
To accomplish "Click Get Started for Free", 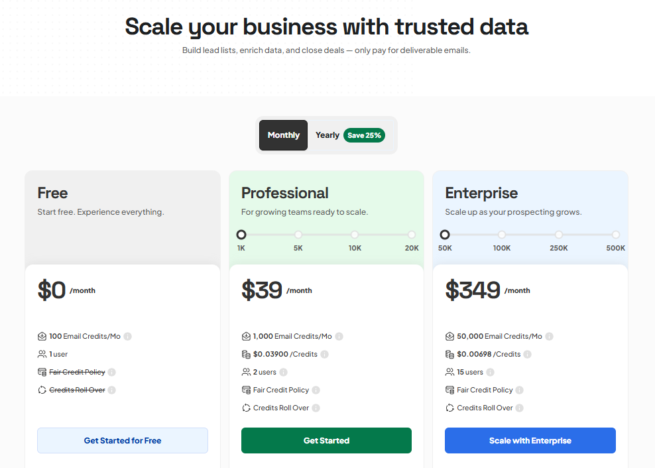I will (x=122, y=440).
